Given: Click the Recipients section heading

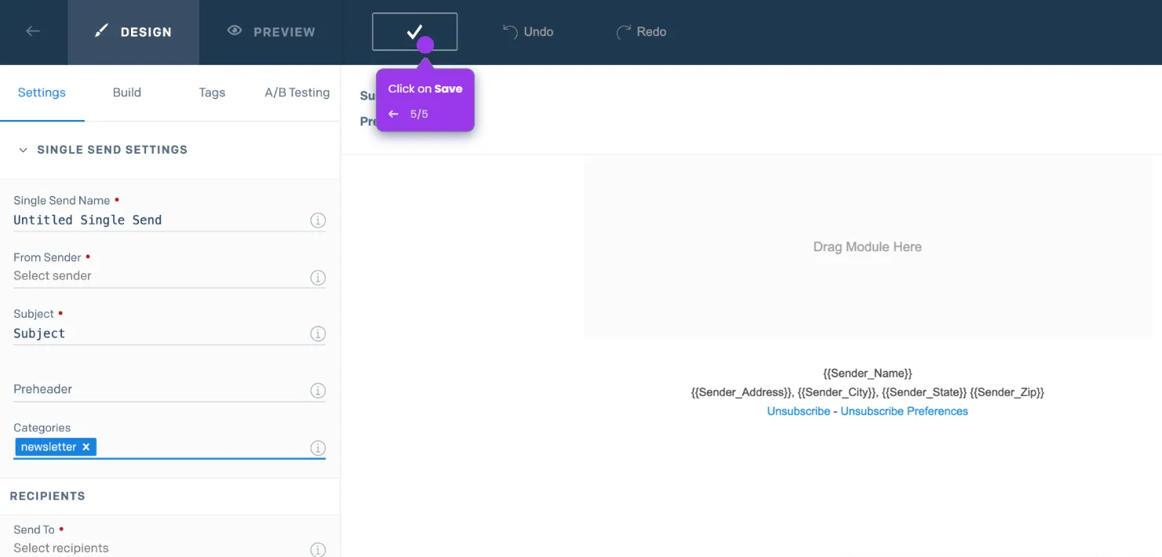Looking at the screenshot, I should coord(48,496).
